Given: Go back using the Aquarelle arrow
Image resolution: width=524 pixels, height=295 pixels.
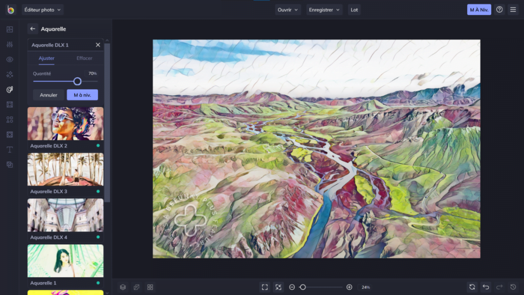Looking at the screenshot, I should pyautogui.click(x=33, y=29).
